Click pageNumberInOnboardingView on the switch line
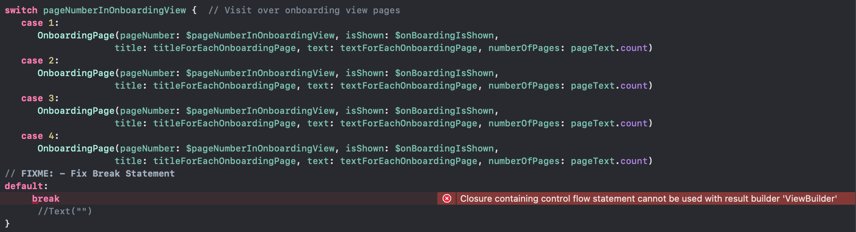This screenshot has width=856, height=232. pyautogui.click(x=115, y=10)
